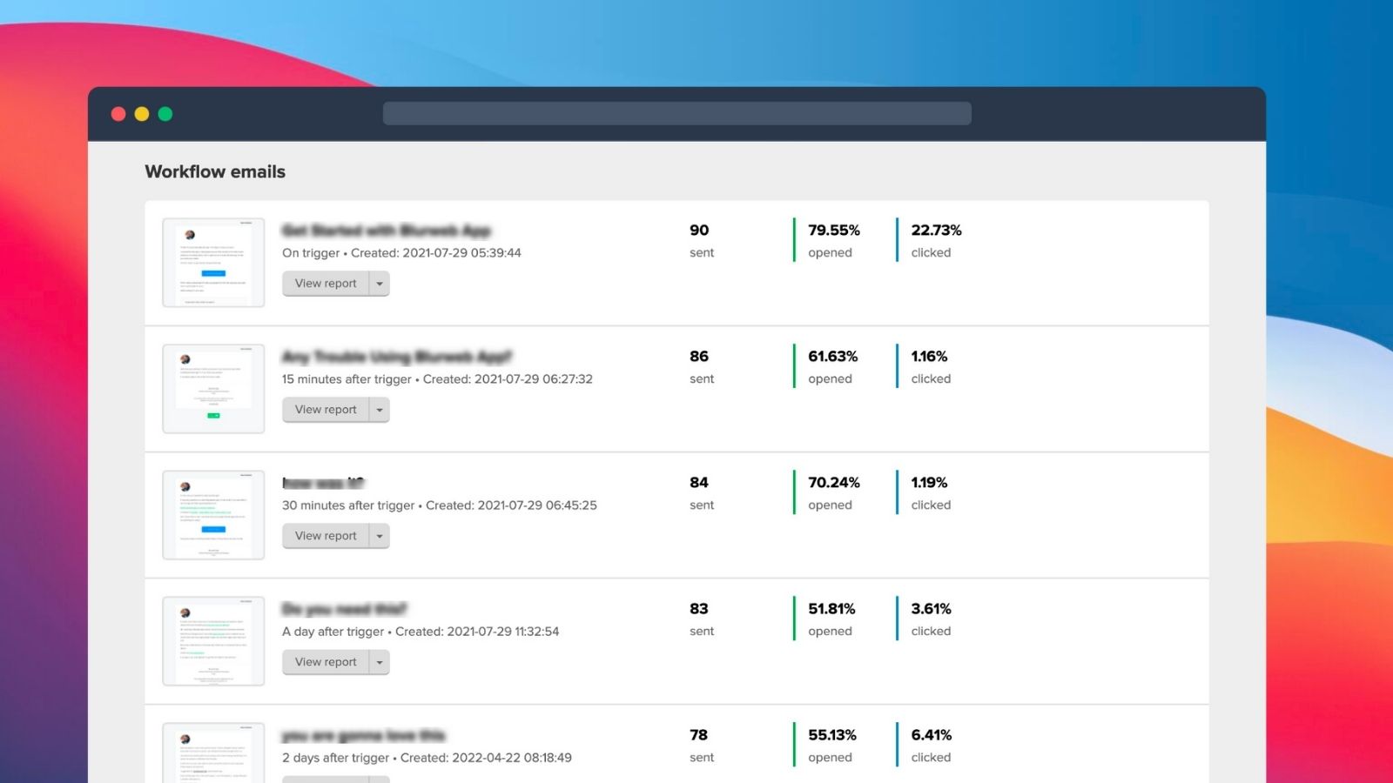1393x783 pixels.
Task: Select the 51.81% opened rate
Action: click(x=831, y=609)
